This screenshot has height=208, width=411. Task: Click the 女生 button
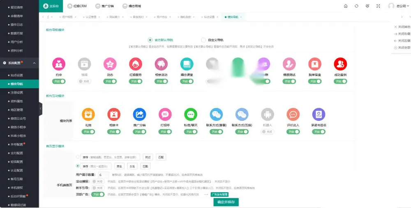132,167
